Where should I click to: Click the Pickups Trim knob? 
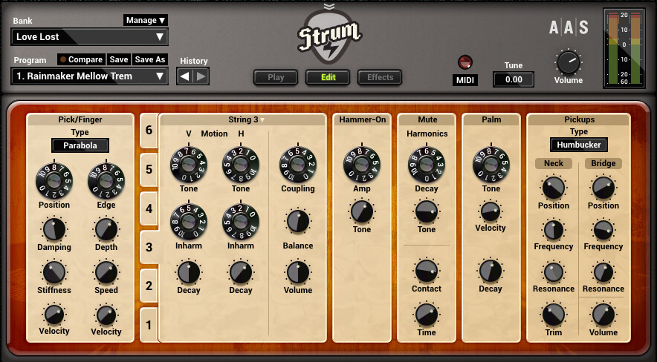click(554, 315)
